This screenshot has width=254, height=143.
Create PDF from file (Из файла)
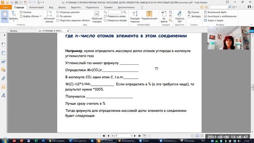164,17
